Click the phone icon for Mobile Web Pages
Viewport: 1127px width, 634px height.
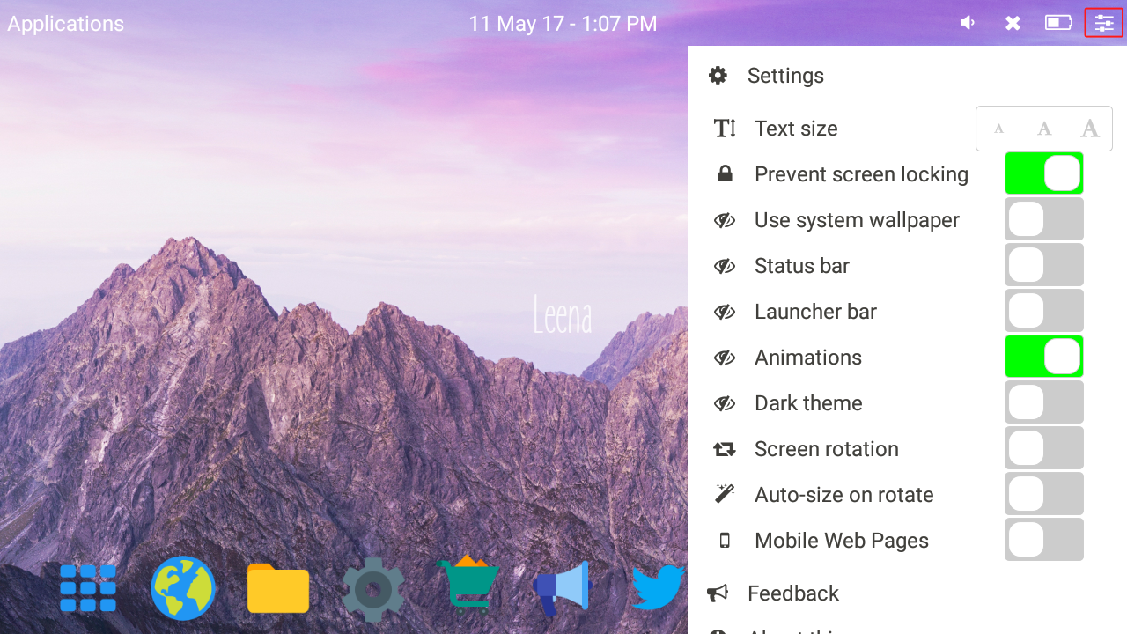tap(725, 541)
